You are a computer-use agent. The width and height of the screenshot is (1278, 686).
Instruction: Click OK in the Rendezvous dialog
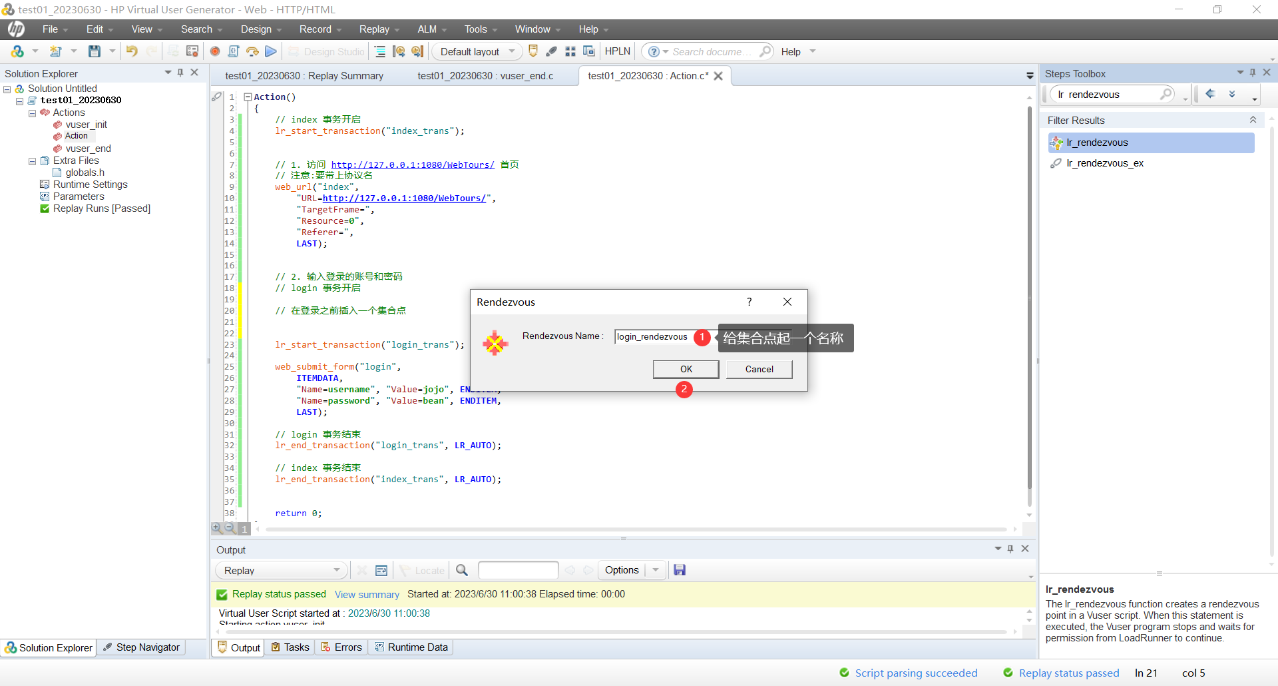pyautogui.click(x=686, y=369)
